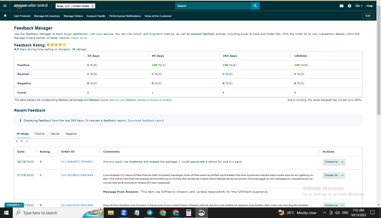Click the info icon in Recent Feedback notice
The image size is (381, 218).
[20, 120]
